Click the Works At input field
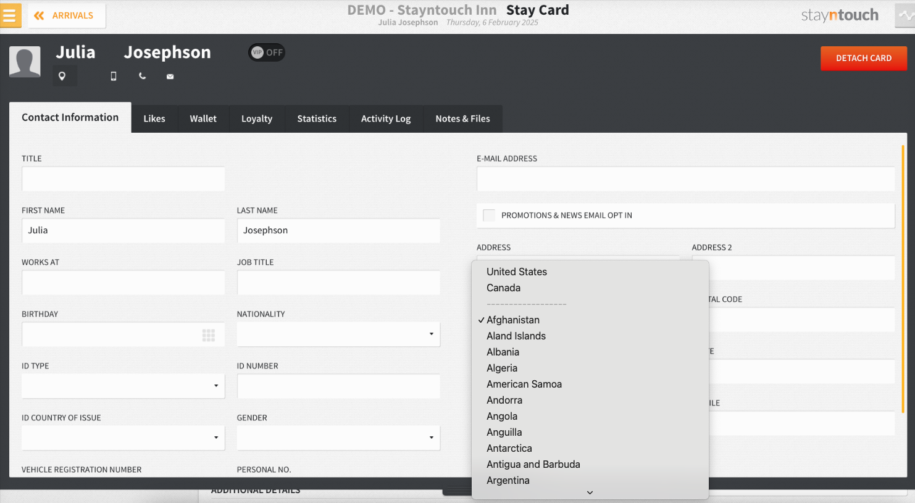 [x=123, y=283]
